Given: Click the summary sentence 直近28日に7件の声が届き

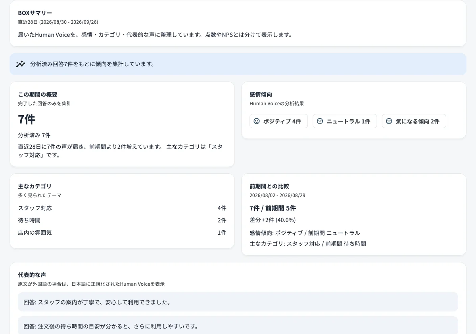Looking at the screenshot, I should pyautogui.click(x=120, y=151).
